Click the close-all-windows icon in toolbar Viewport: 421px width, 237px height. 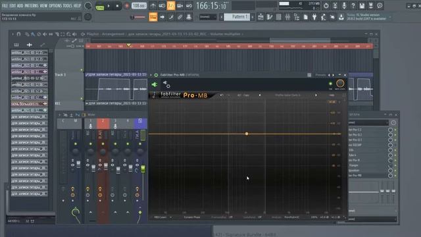(x=332, y=17)
